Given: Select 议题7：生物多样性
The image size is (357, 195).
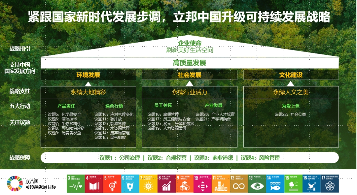Looking at the screenshot, I should (x=64, y=123).
